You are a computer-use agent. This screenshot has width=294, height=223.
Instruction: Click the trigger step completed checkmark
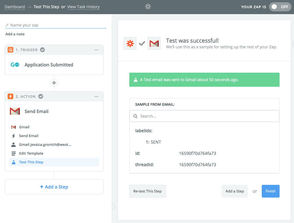point(42,50)
